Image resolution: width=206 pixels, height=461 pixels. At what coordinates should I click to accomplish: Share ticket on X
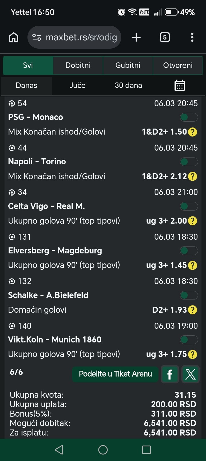coord(191,374)
